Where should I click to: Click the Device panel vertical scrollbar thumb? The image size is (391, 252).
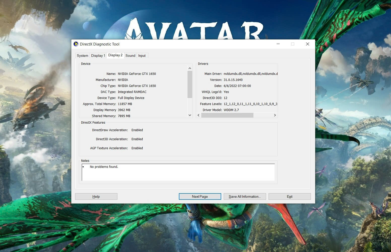coord(190,84)
